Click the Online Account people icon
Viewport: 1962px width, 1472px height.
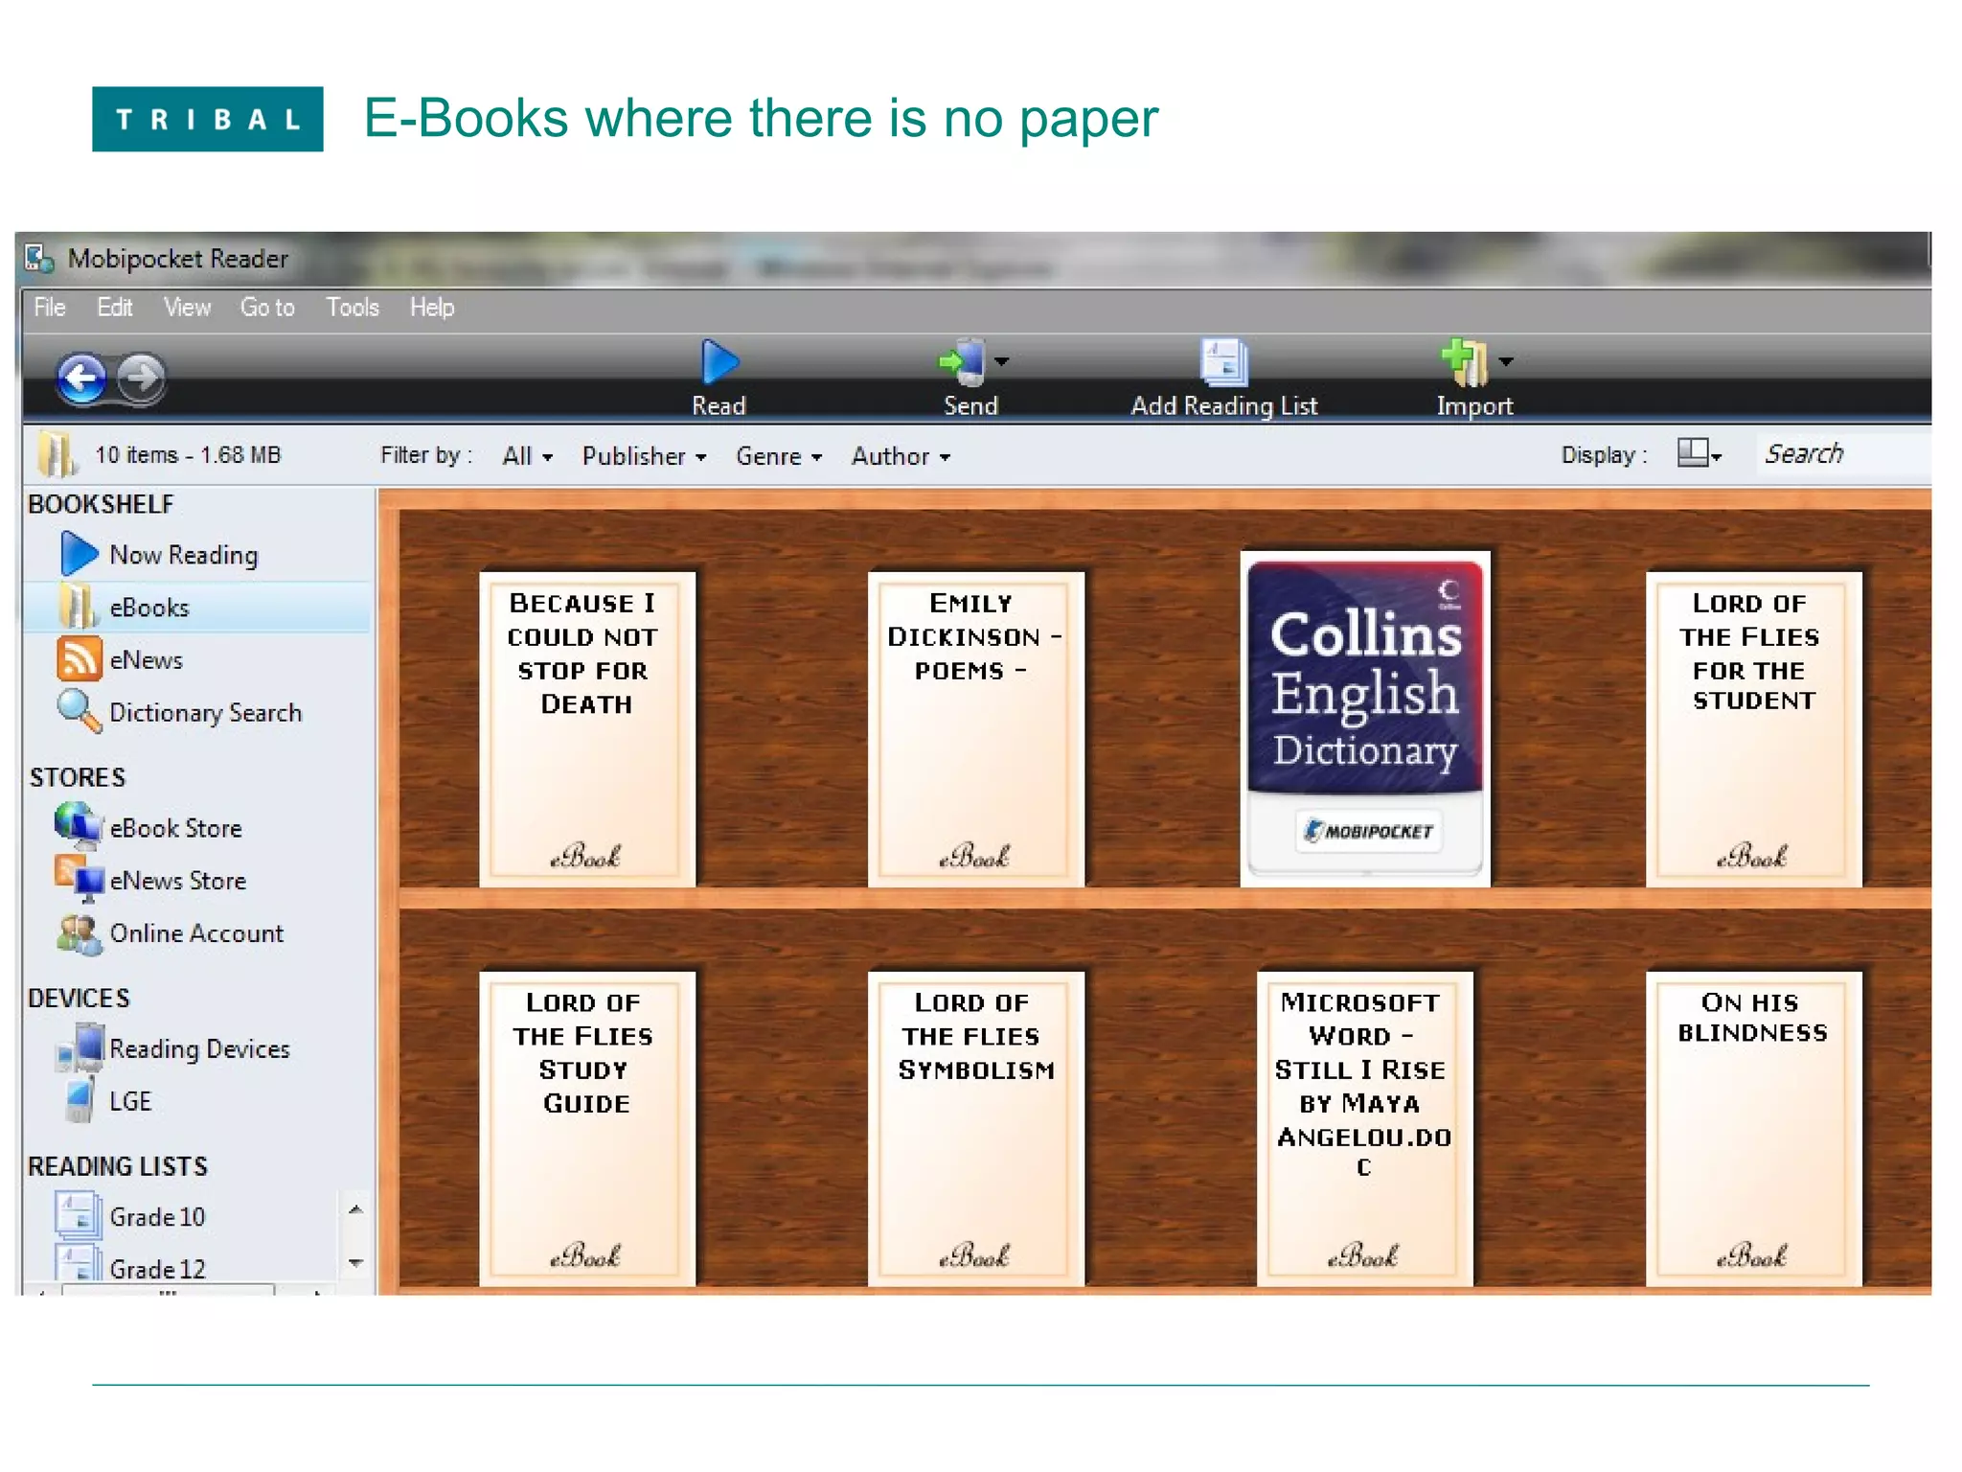point(79,933)
